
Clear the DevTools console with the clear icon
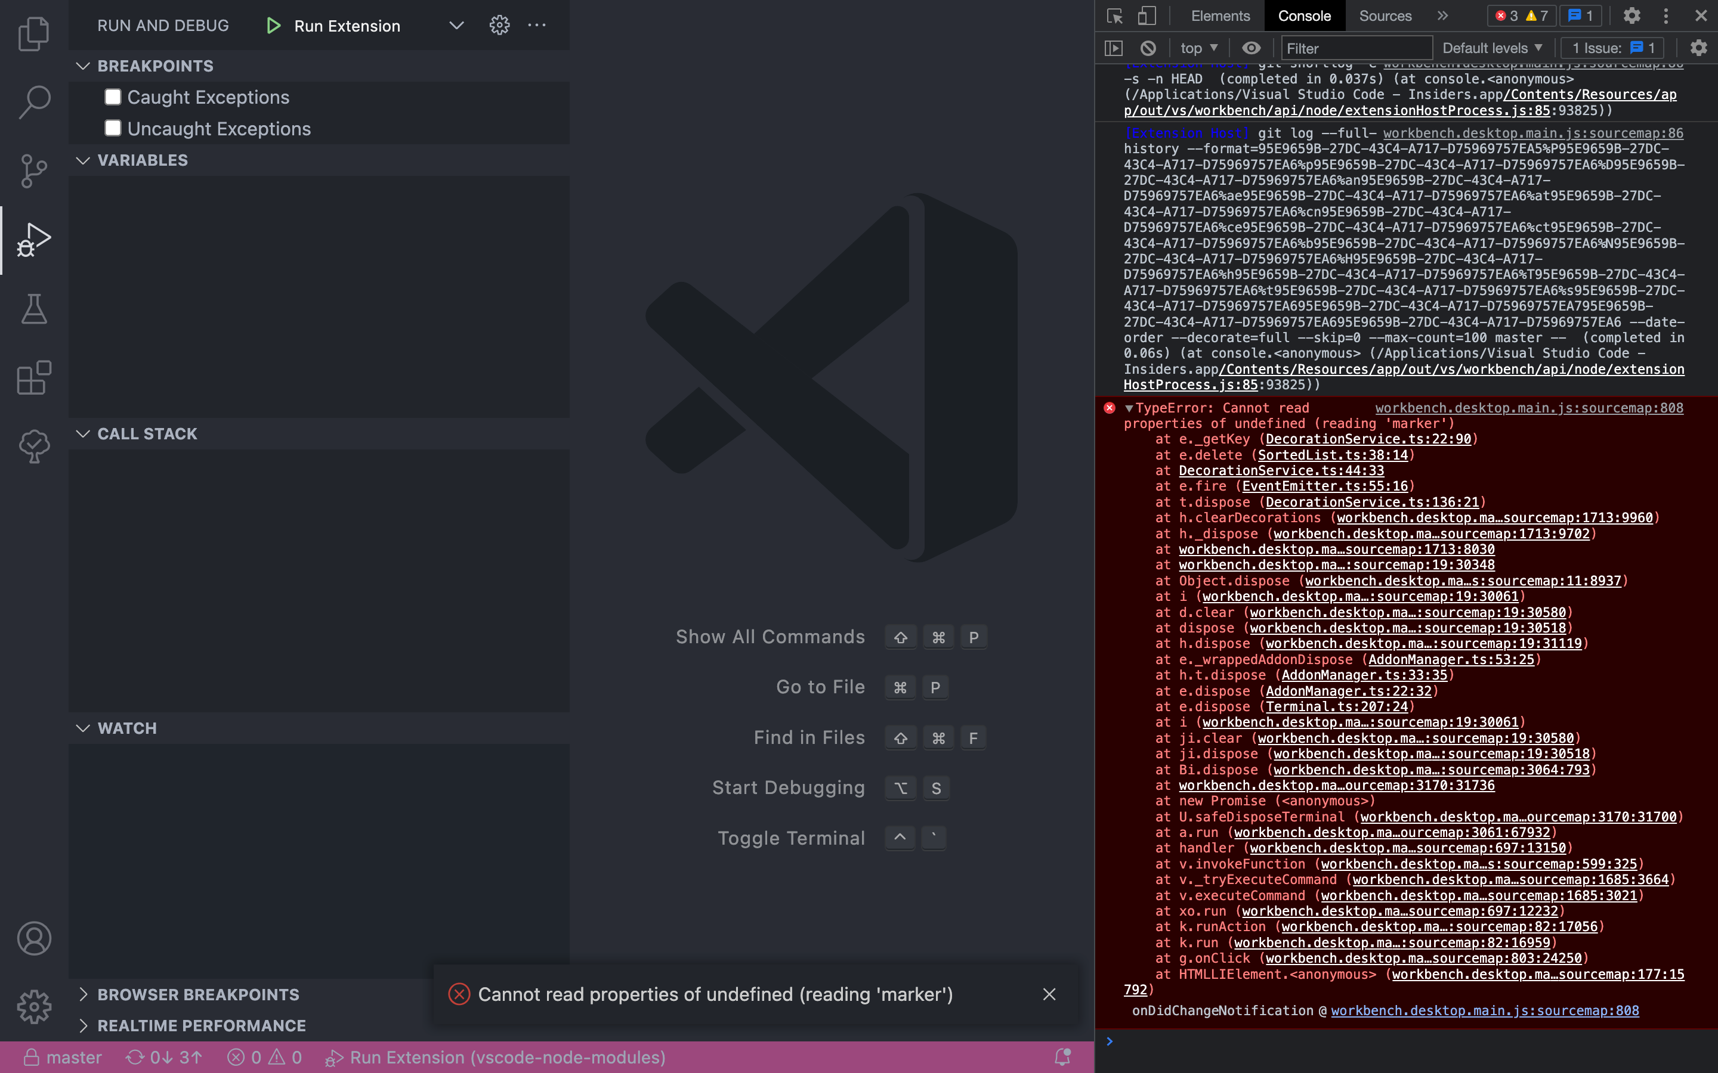click(1148, 48)
